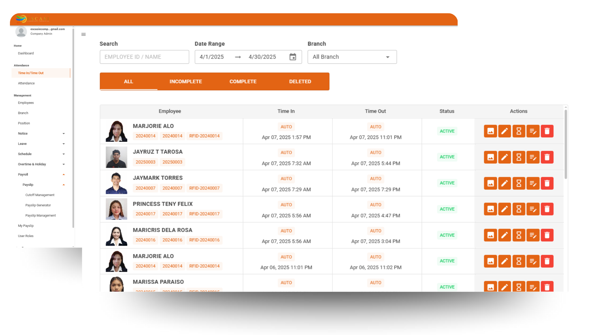597x335 pixels.
Task: Click image icon for Marjorie Alo's first row
Action: [490, 131]
